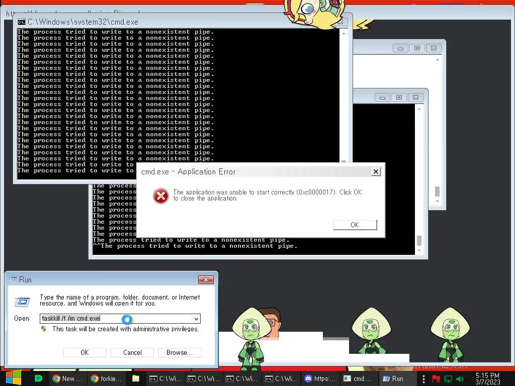Click OK in the Run dialog
Image resolution: width=515 pixels, height=386 pixels.
(84, 352)
